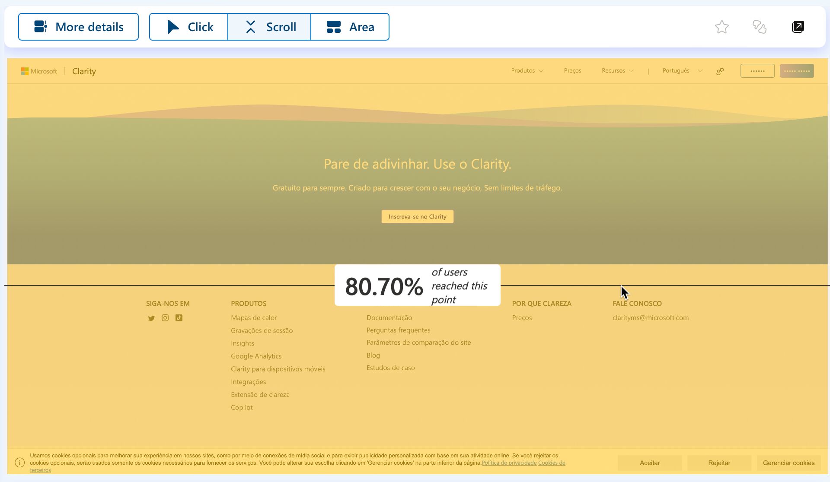The image size is (830, 482).
Task: Select the Click tool icon
Action: tap(173, 26)
